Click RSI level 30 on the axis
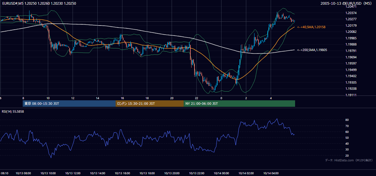The height and width of the screenshot is (176, 376). 347,150
